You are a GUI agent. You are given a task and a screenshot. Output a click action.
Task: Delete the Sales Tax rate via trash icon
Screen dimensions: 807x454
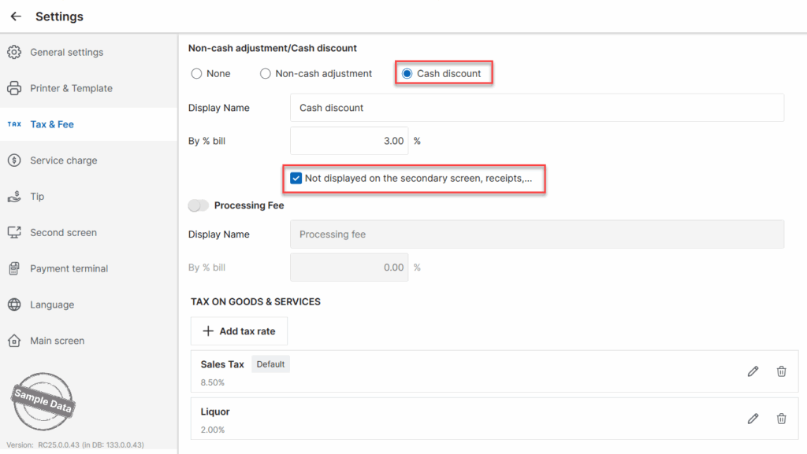(781, 371)
